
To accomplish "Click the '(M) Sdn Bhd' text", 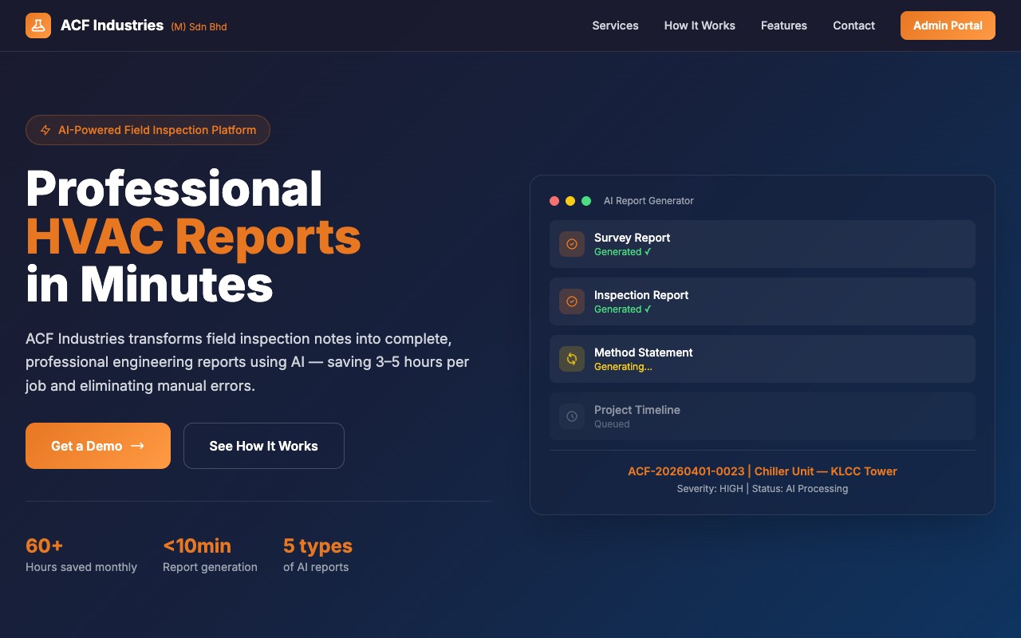I will pos(199,27).
